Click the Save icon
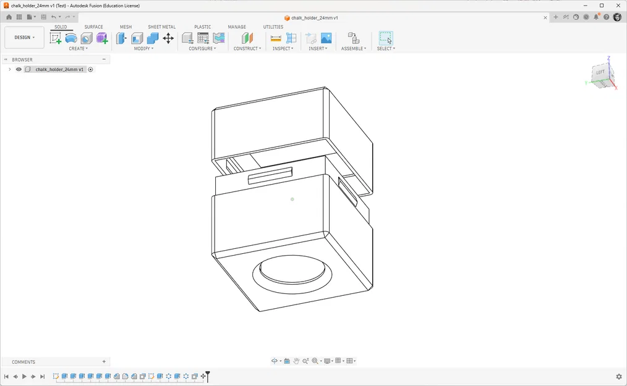 coord(43,17)
